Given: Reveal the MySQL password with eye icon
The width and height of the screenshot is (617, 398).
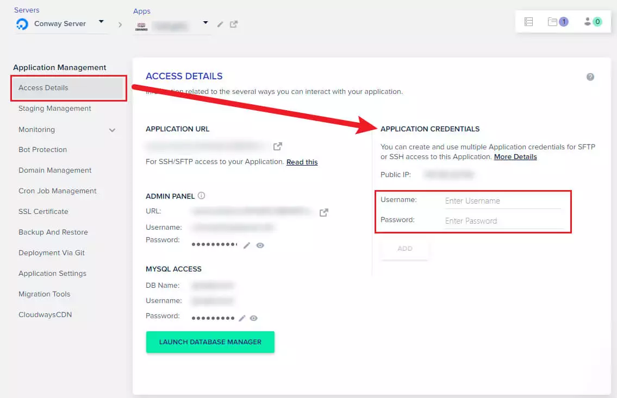Looking at the screenshot, I should click(x=253, y=318).
